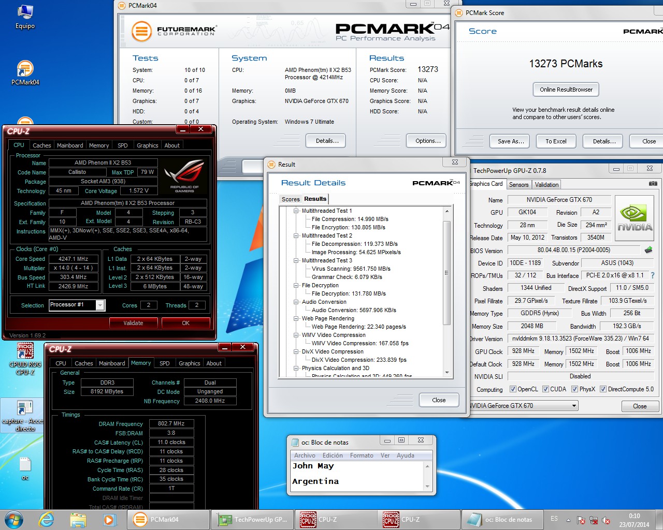Open the GPU selection dropdown in GPU-Z
The height and width of the screenshot is (530, 663).
pyautogui.click(x=574, y=406)
